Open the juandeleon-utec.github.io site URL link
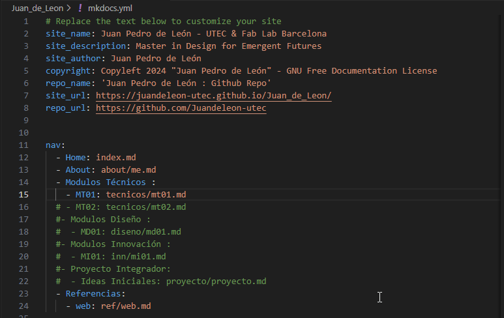The width and height of the screenshot is (504, 318). click(213, 95)
